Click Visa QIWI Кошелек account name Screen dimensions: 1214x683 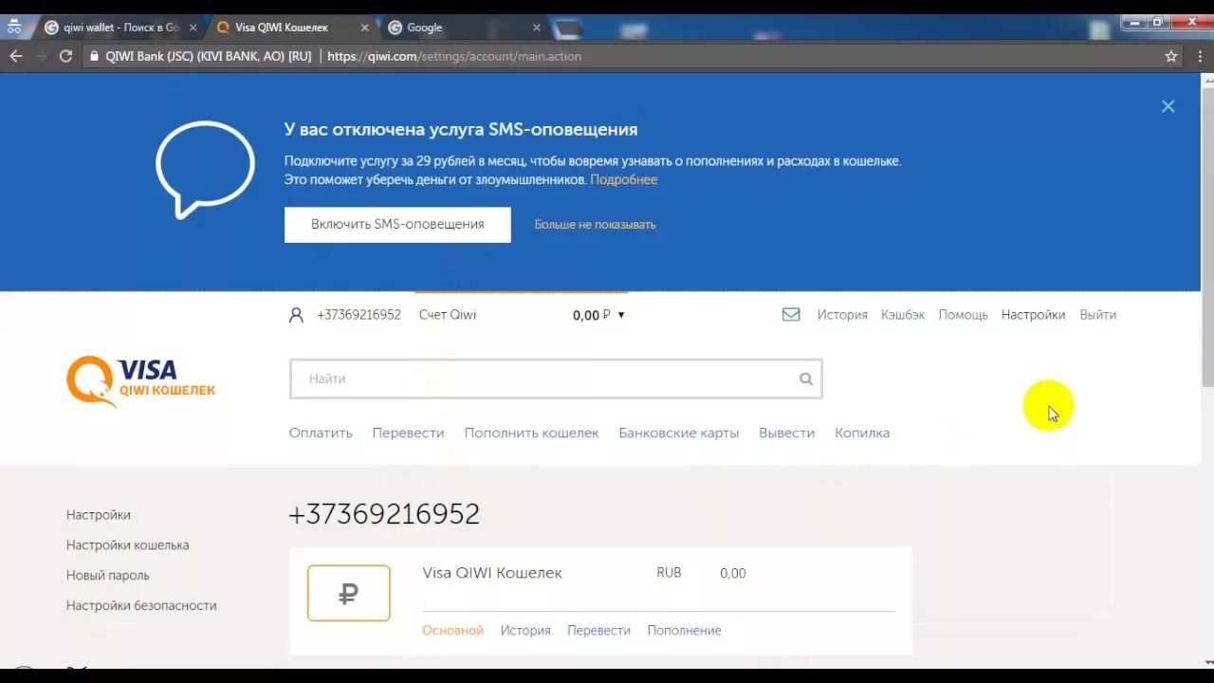492,573
